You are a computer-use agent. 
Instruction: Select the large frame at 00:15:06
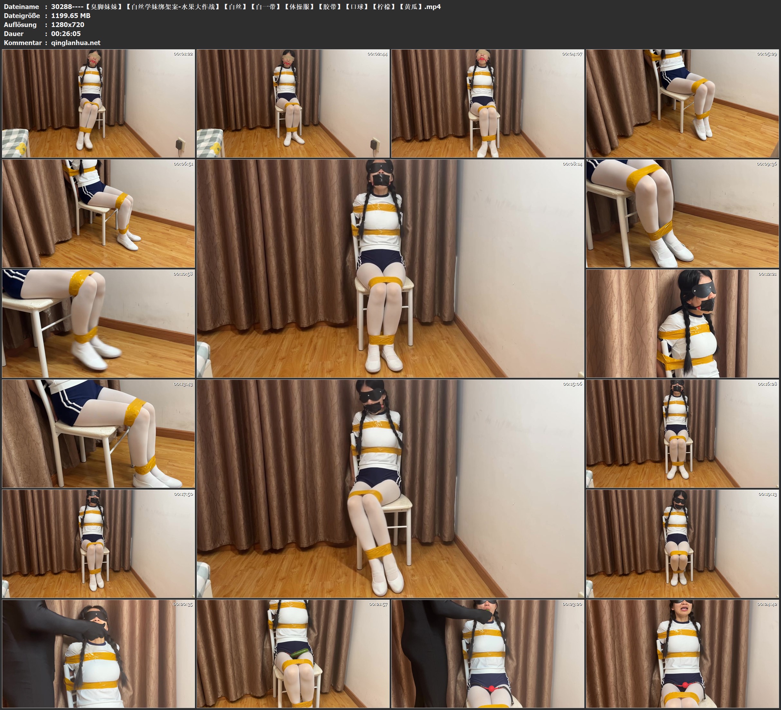[390, 488]
